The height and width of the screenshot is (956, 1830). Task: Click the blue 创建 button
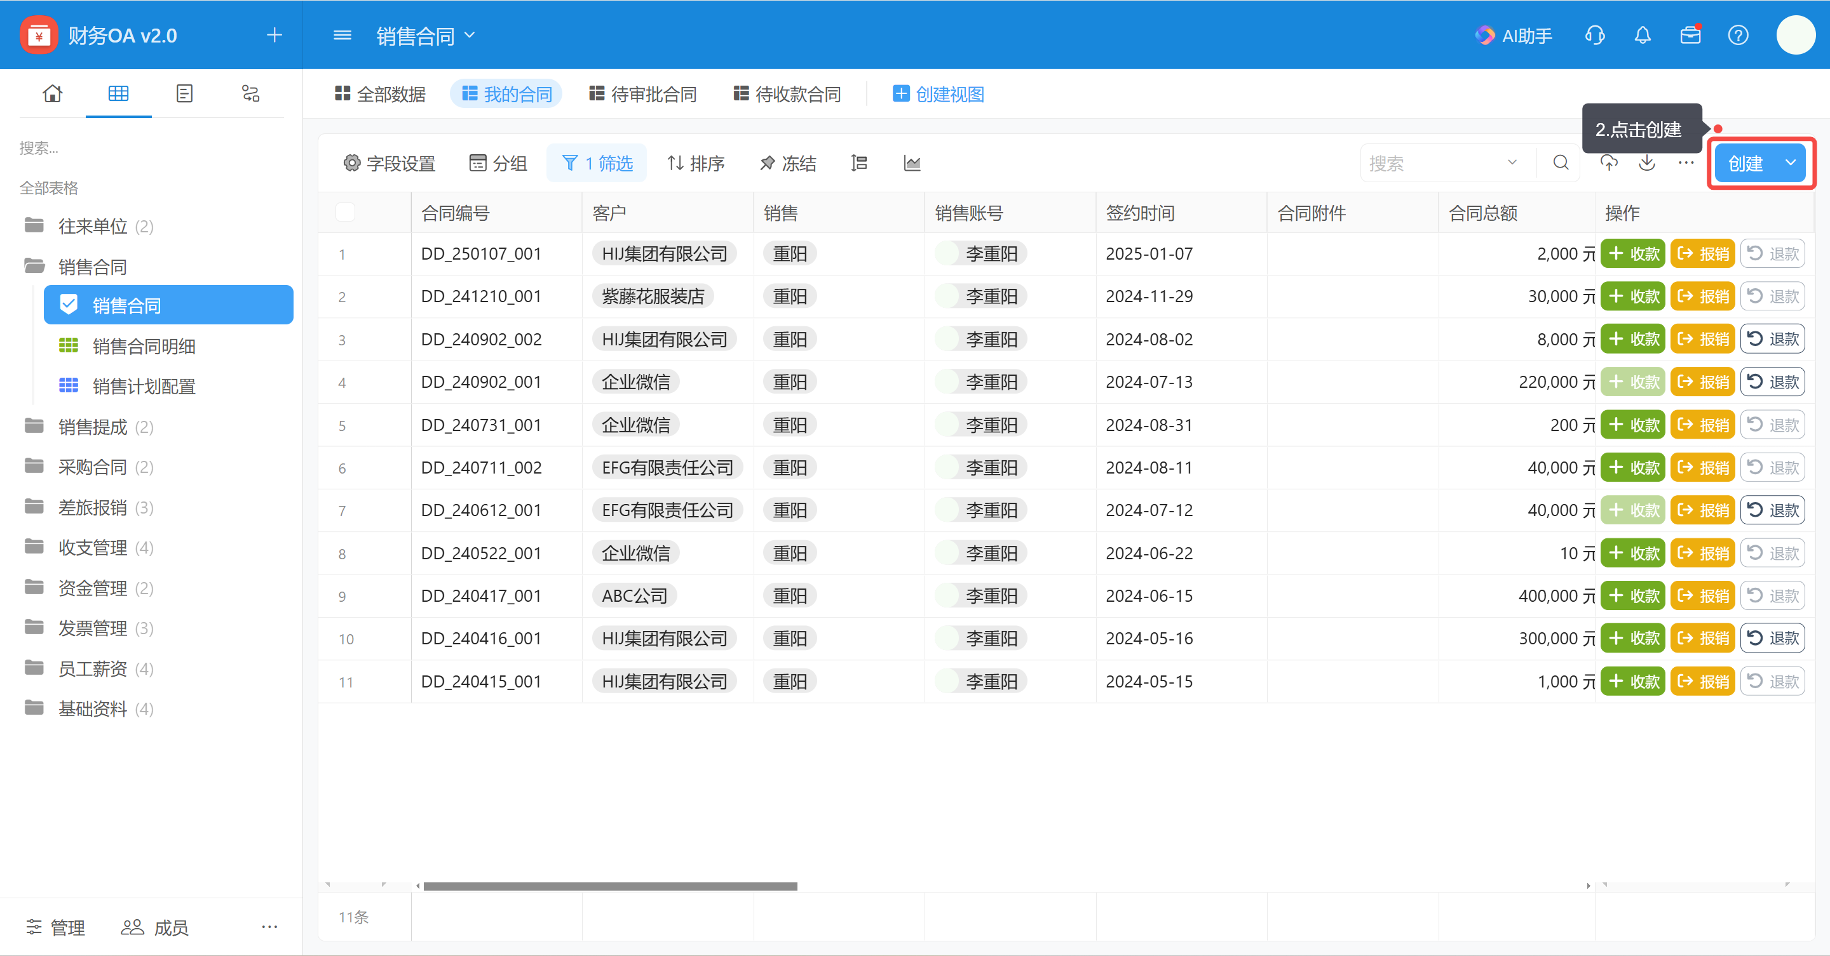point(1746,163)
